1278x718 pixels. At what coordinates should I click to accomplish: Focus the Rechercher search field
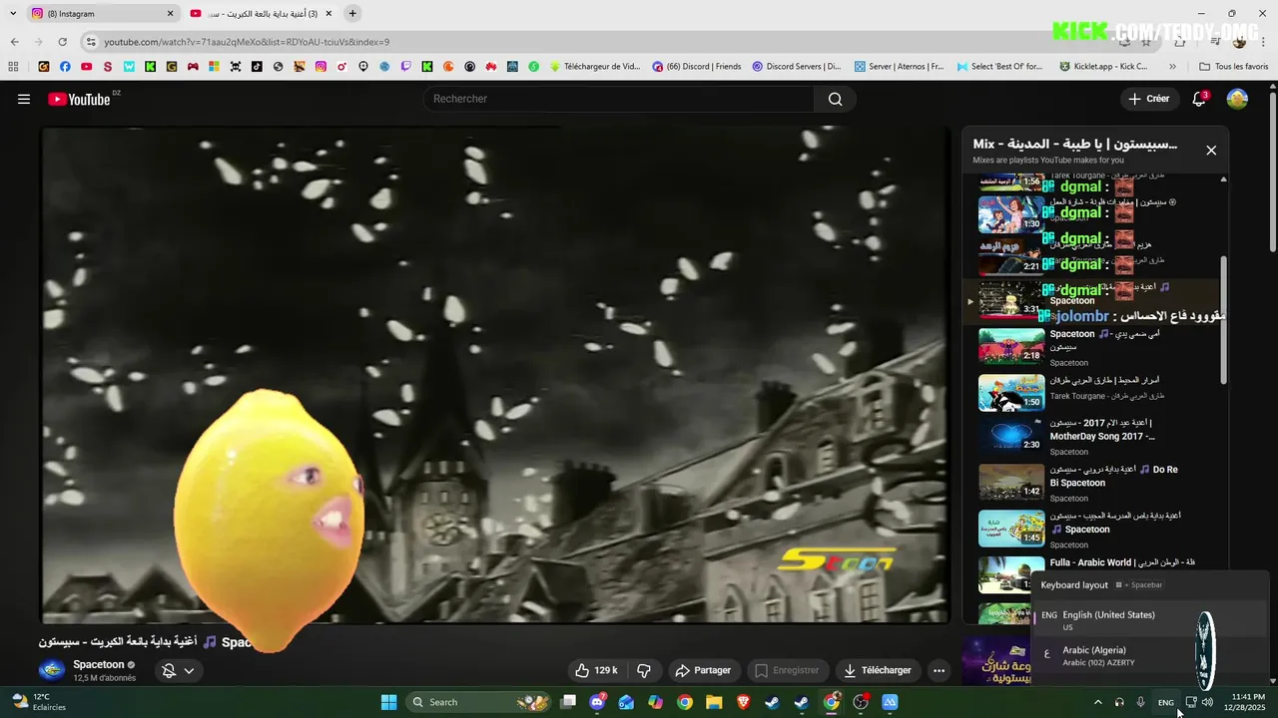[x=619, y=99]
